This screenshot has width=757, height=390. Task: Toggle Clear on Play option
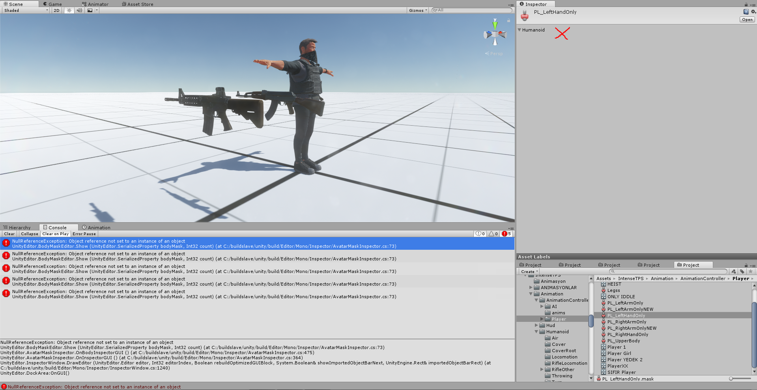[x=55, y=234]
